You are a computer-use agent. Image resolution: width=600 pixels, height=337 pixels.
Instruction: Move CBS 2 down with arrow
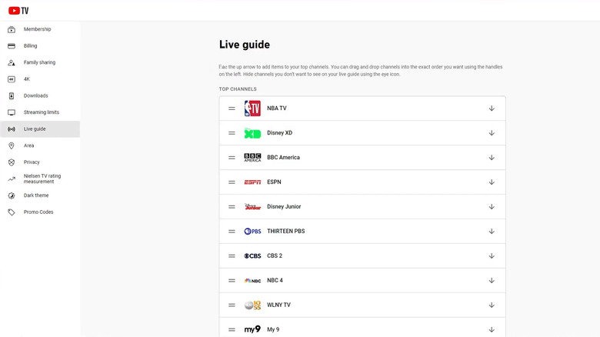492,255
